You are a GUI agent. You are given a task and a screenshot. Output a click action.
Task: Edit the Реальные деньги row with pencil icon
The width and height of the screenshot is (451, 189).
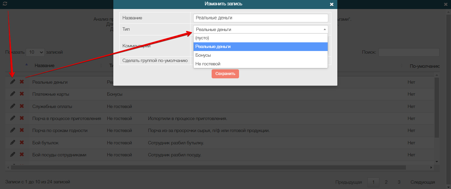pos(13,82)
